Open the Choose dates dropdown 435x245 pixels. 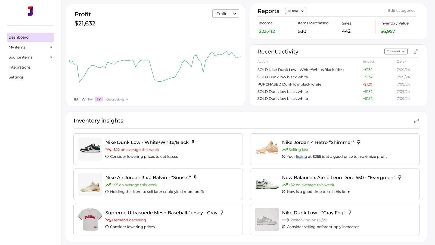point(117,100)
